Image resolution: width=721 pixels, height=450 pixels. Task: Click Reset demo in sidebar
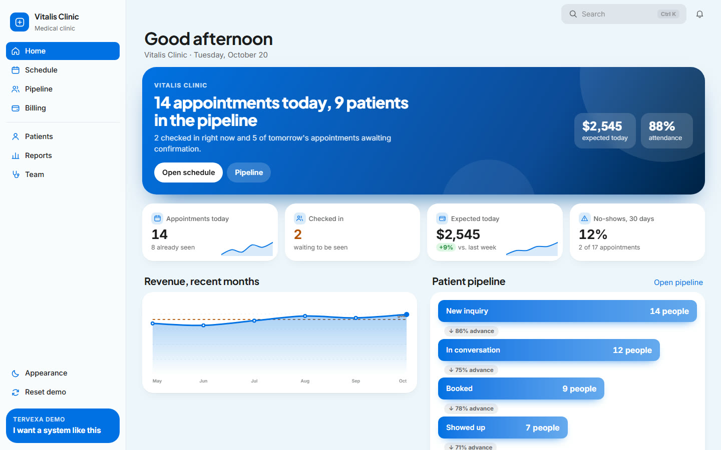[63, 392]
